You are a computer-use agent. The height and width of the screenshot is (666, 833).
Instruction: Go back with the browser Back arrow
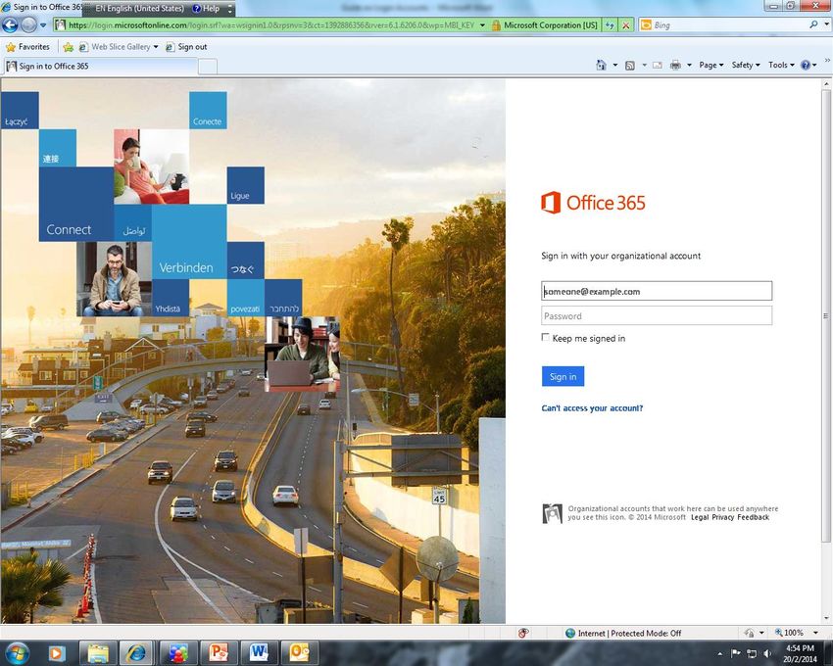point(10,24)
